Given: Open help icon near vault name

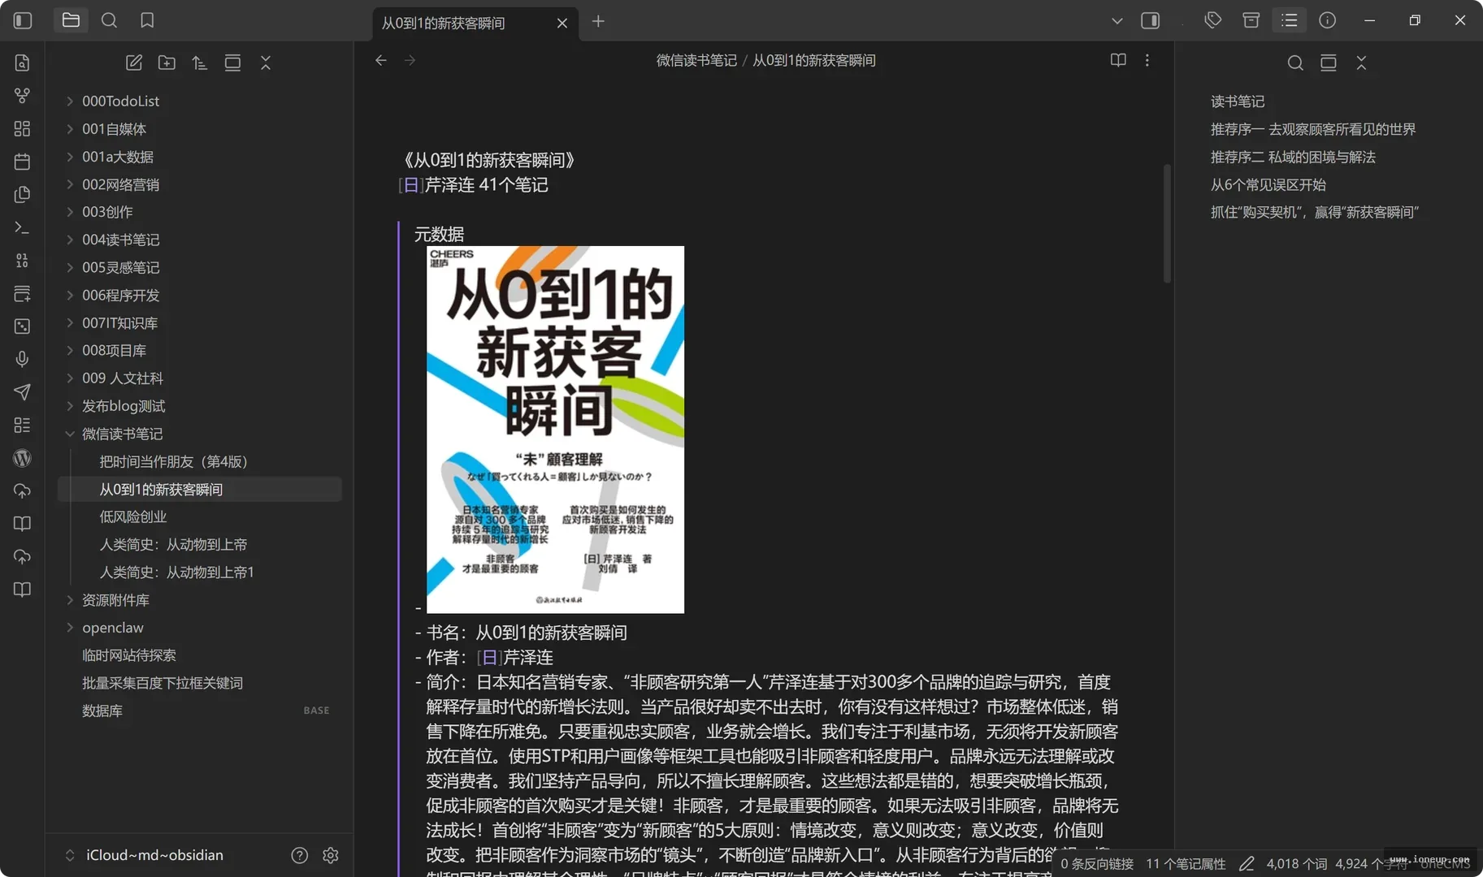Looking at the screenshot, I should pyautogui.click(x=300, y=855).
